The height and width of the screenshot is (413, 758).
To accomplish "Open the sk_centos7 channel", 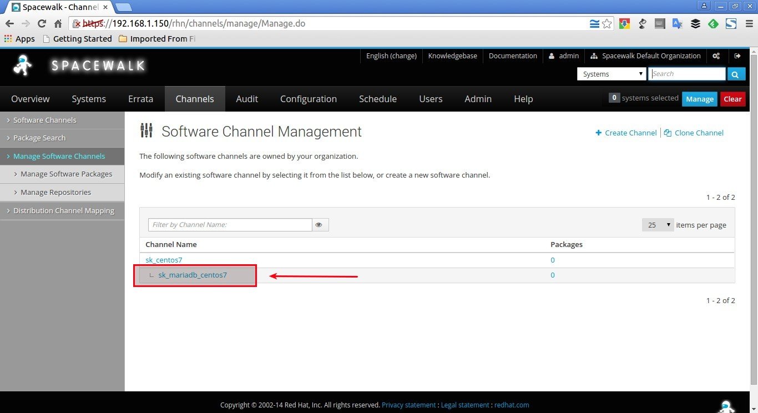I will (x=164, y=260).
